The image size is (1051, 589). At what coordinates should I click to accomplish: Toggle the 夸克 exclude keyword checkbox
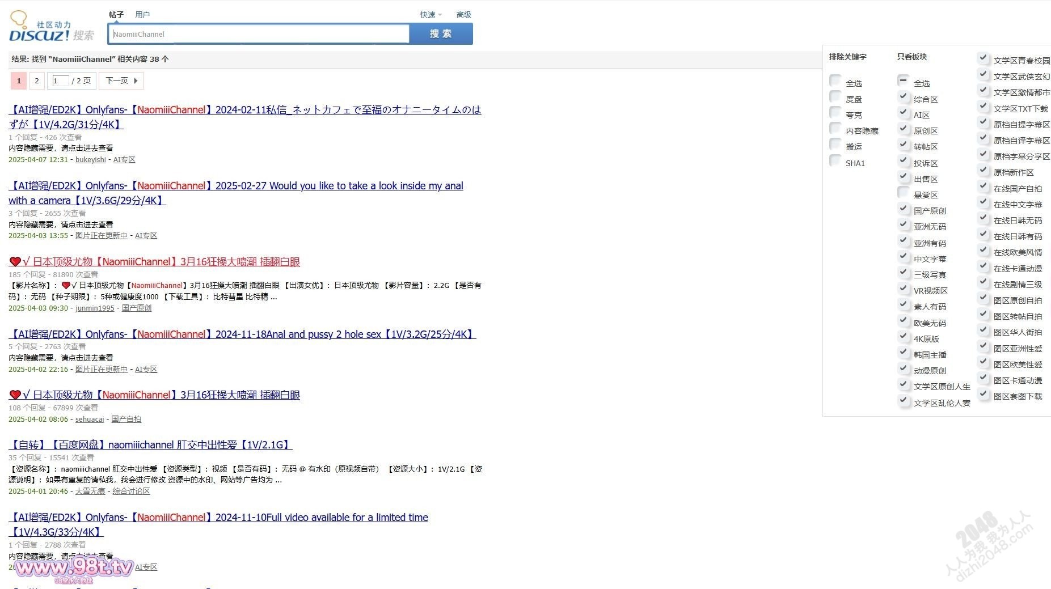tap(835, 112)
